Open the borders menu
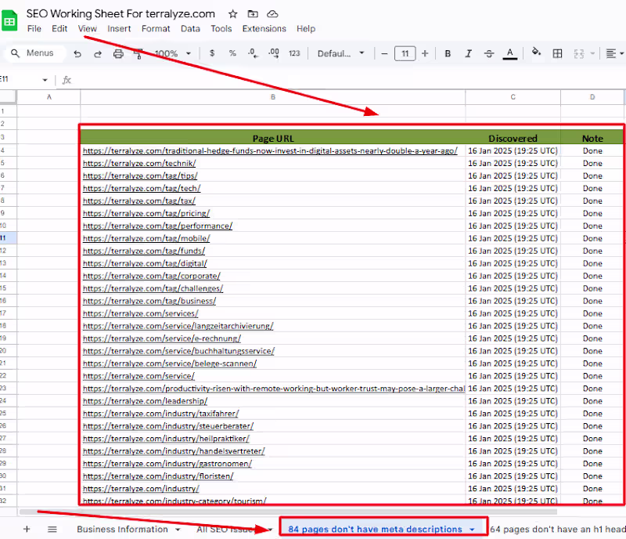 (x=557, y=53)
